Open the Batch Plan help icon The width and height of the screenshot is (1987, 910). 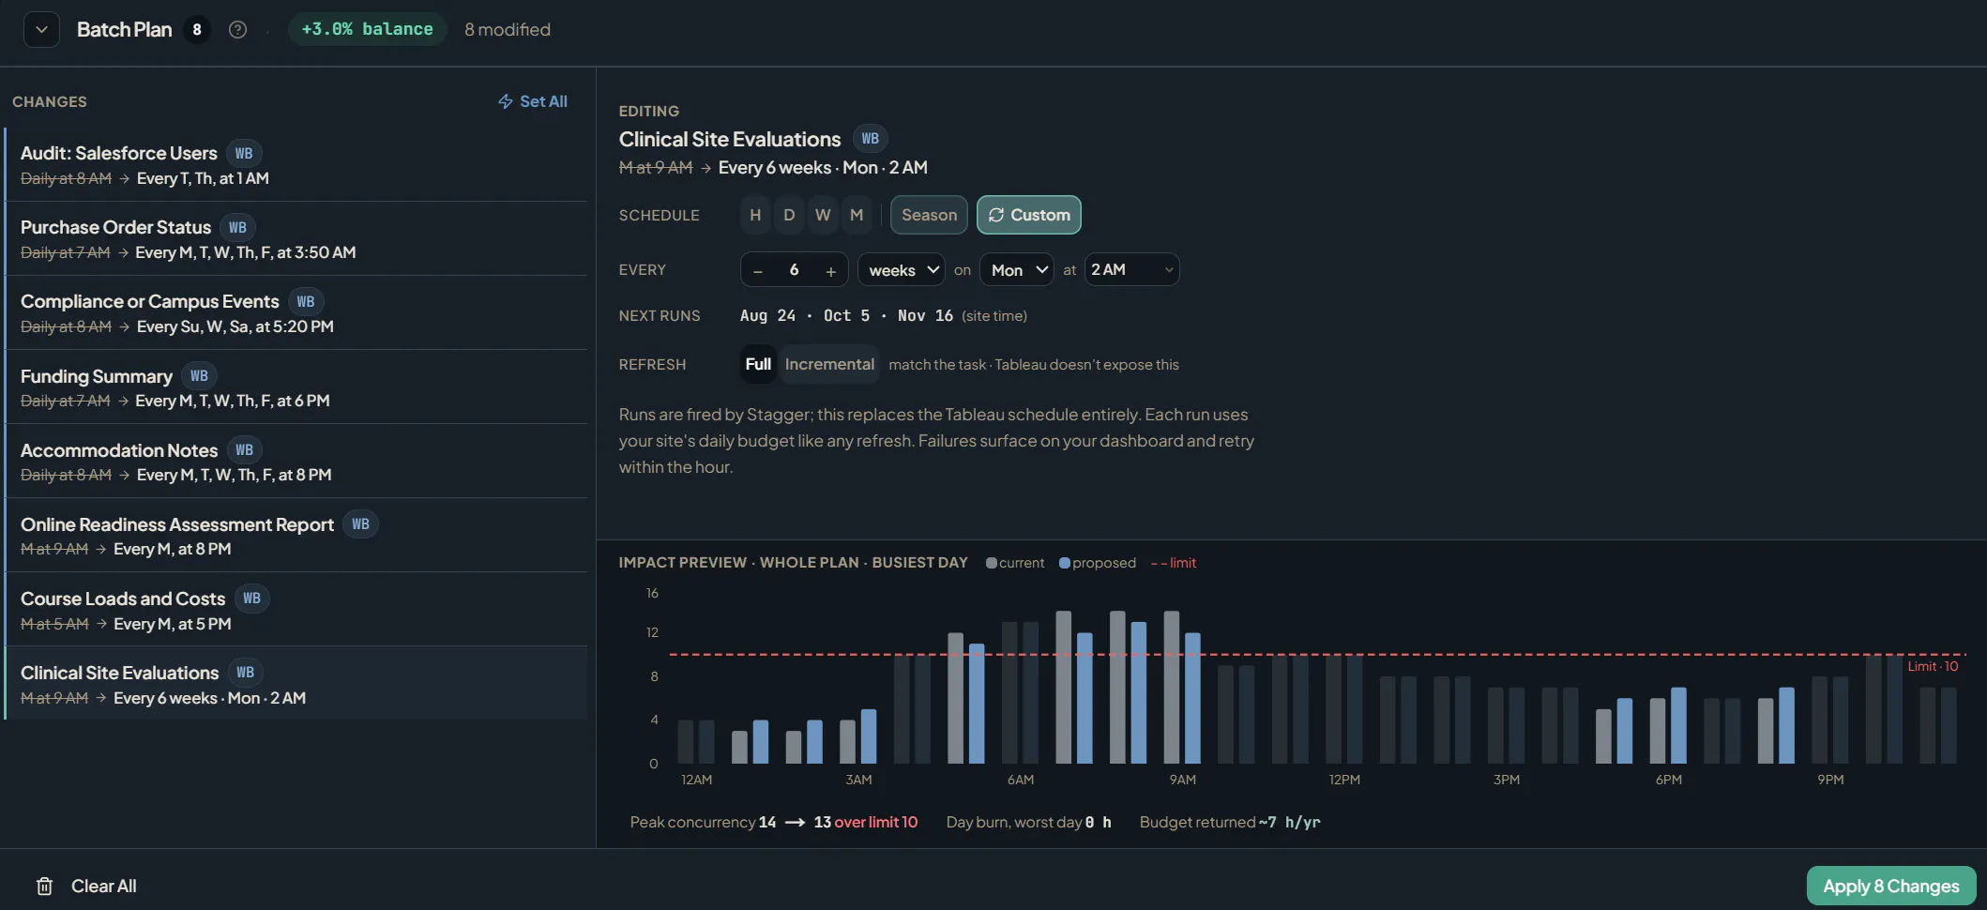point(238,30)
